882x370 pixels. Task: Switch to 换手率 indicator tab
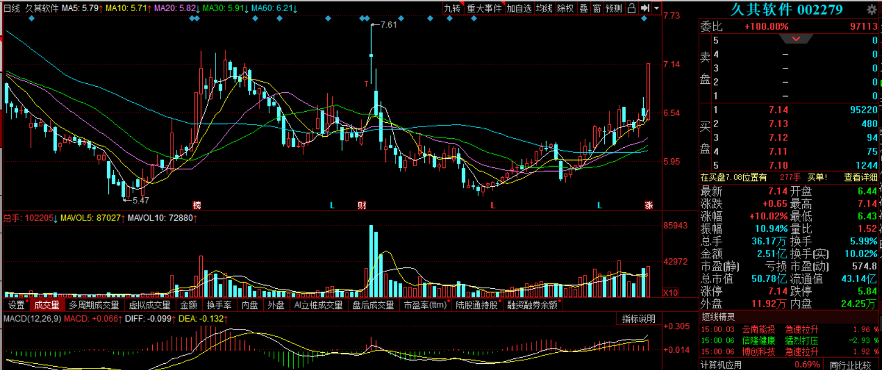click(x=219, y=305)
